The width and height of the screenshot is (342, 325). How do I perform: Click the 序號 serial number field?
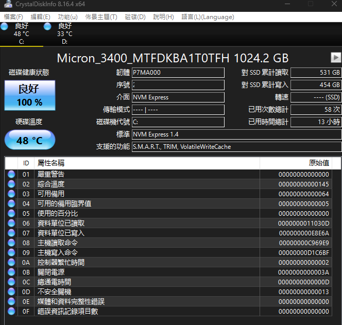(178, 85)
